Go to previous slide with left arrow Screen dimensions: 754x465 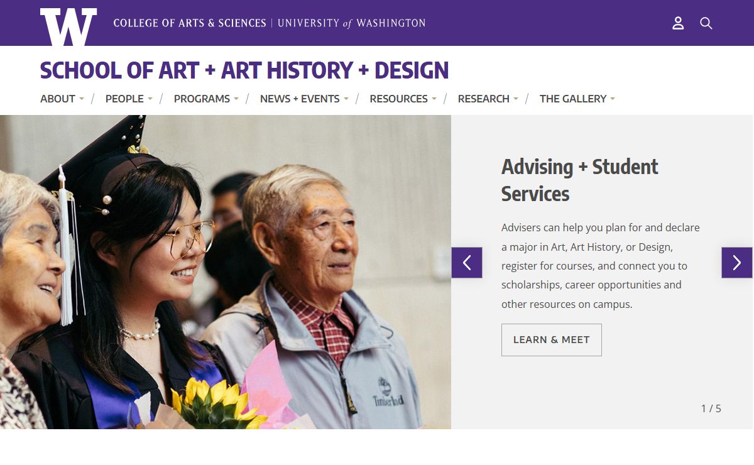[x=467, y=263]
